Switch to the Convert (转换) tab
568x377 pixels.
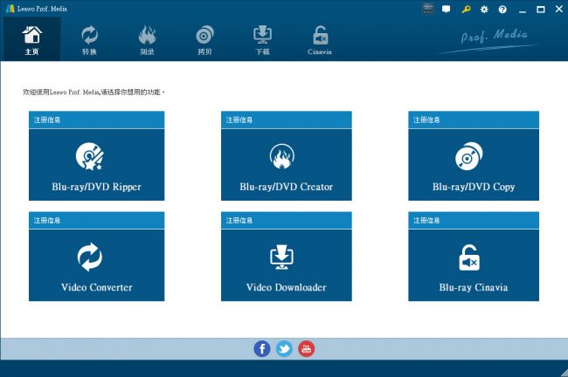(x=89, y=39)
